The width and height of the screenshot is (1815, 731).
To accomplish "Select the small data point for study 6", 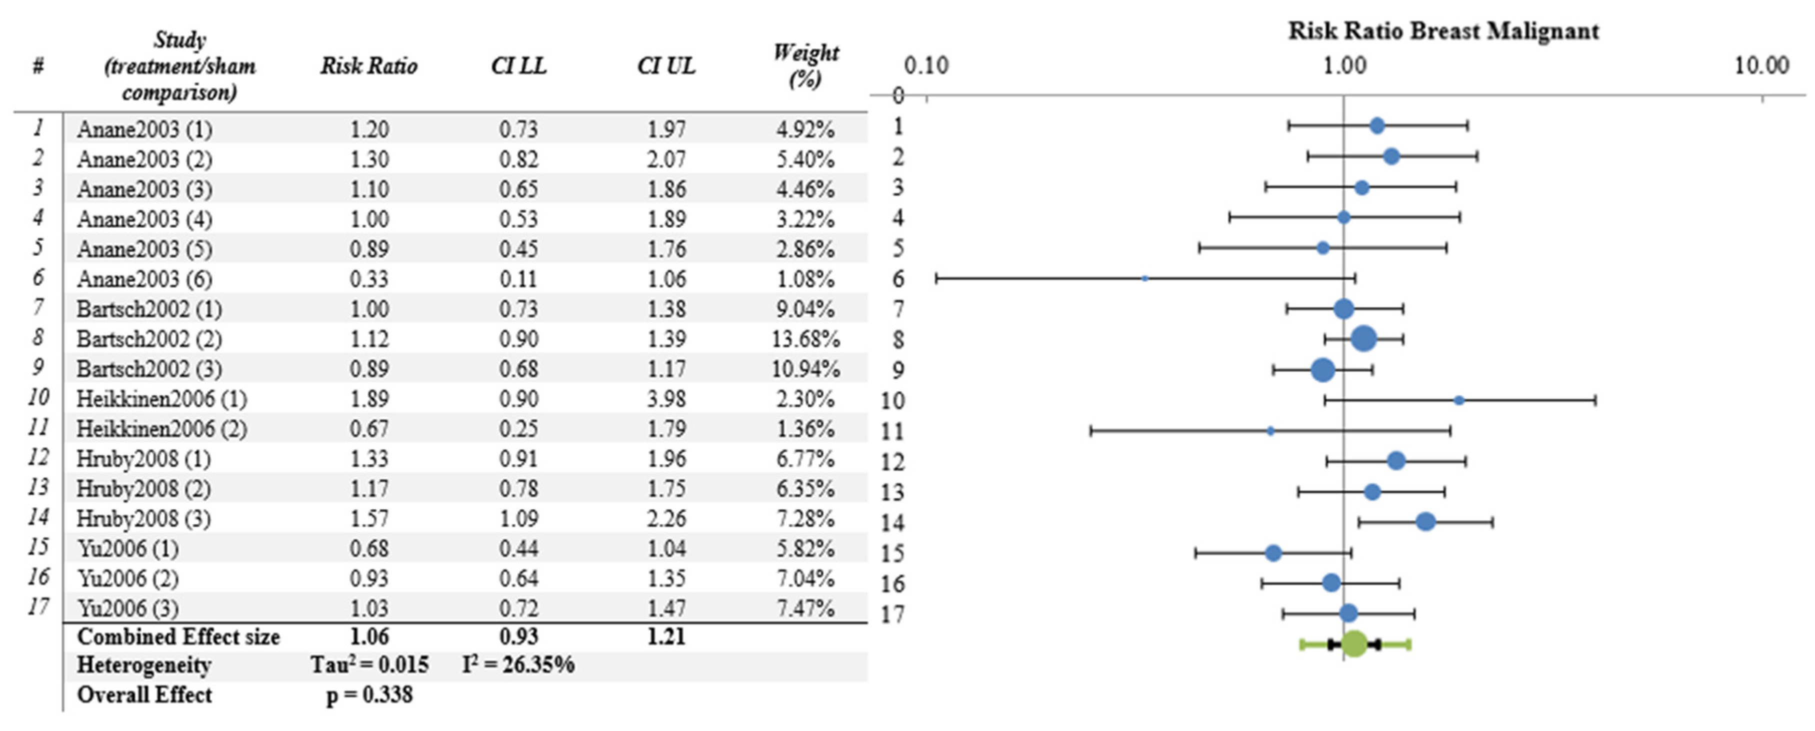I will (1145, 279).
